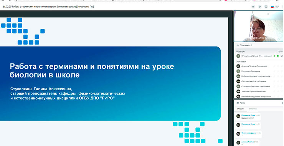Click the presenter avatar in the Ведущие row
This screenshot has height=146, width=284.
[238, 56]
